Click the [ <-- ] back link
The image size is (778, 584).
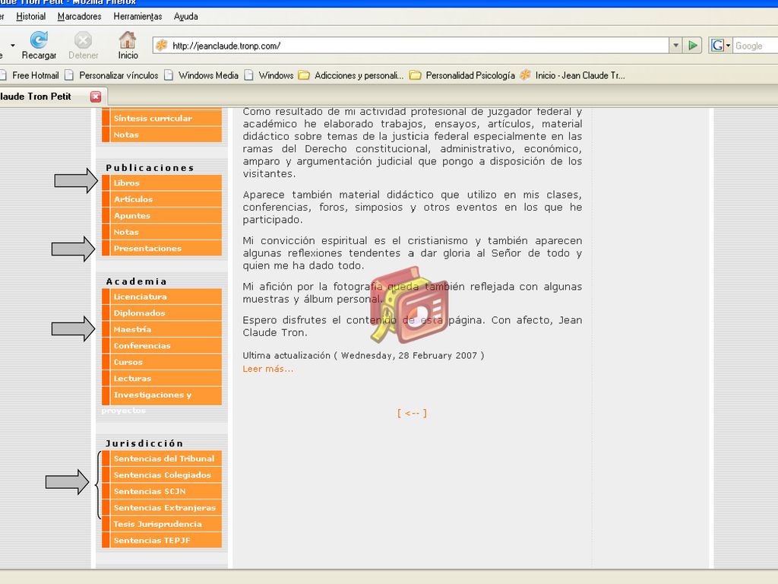(412, 413)
